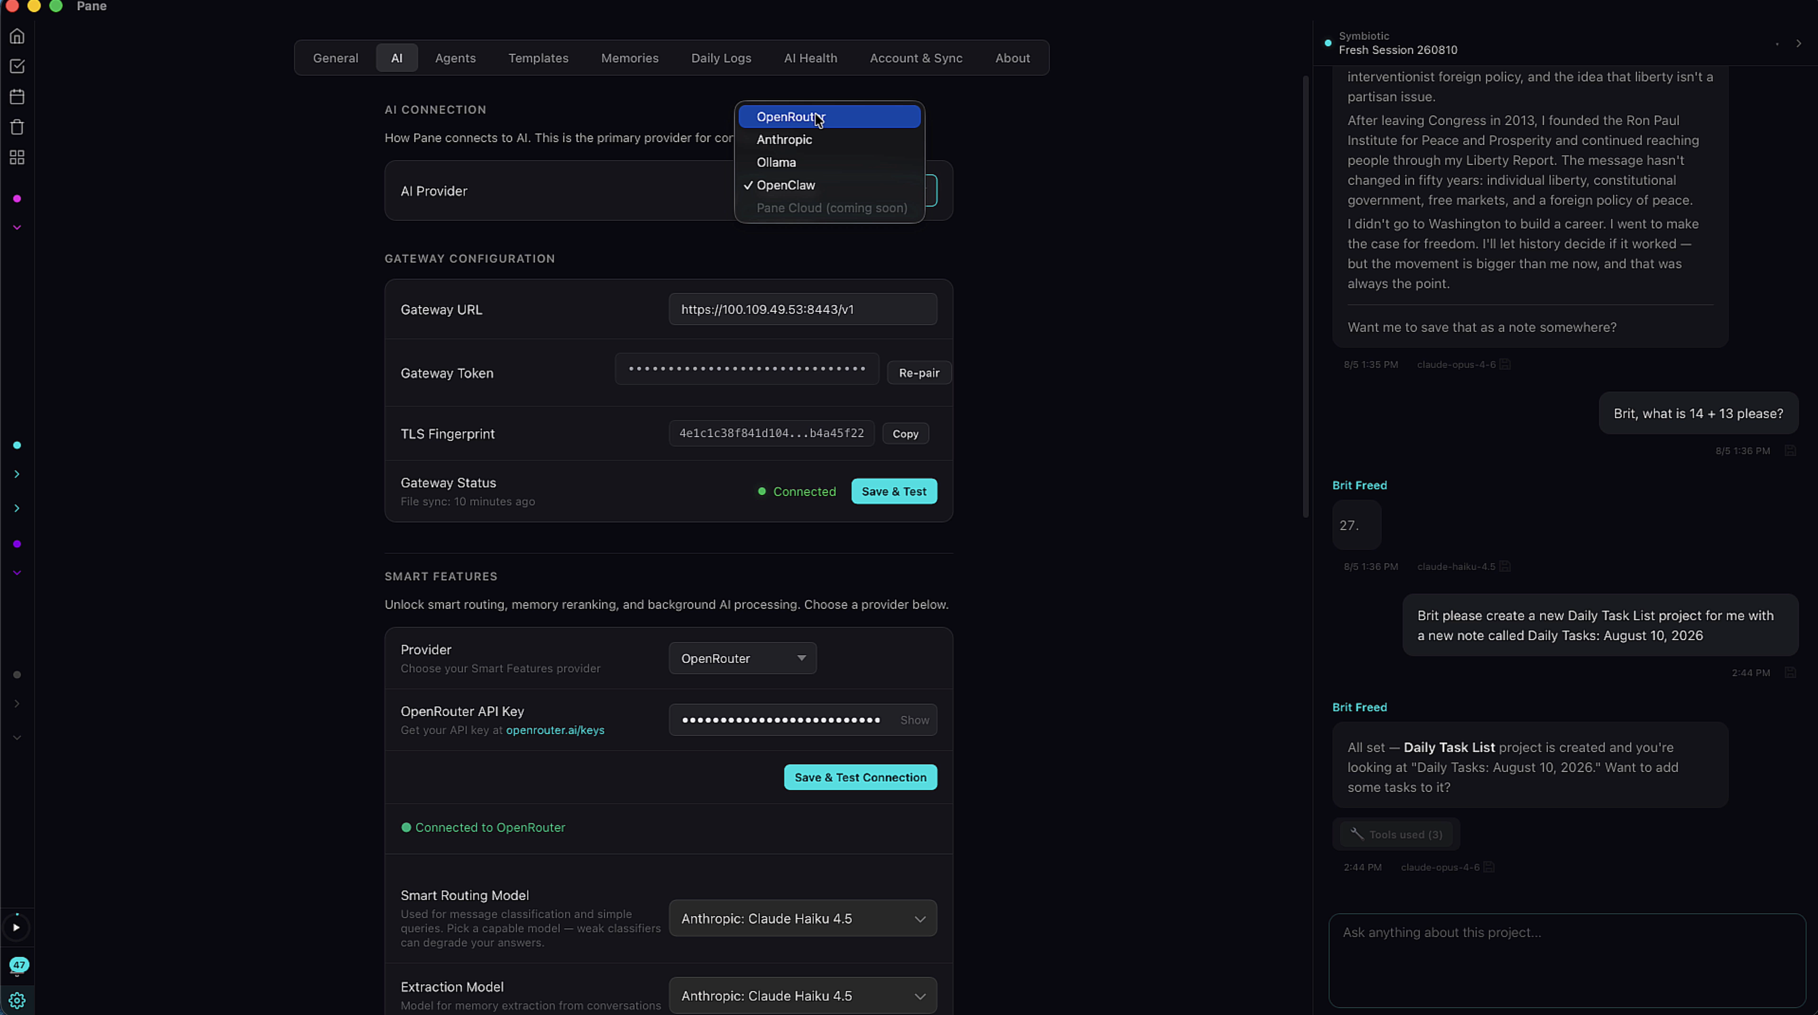This screenshot has width=1818, height=1015.
Task: Select the magenta project dot in sidebar
Action: click(17, 199)
